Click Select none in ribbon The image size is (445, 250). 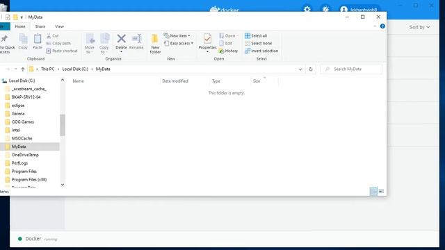click(259, 43)
